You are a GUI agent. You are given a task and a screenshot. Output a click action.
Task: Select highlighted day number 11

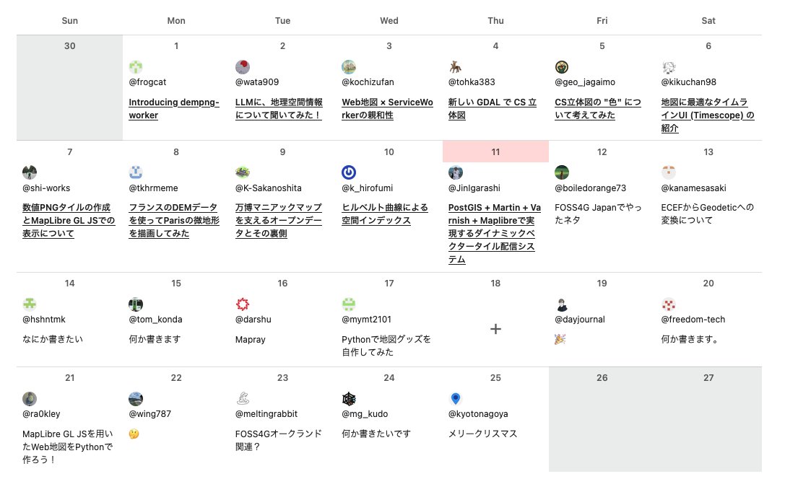[x=495, y=151]
